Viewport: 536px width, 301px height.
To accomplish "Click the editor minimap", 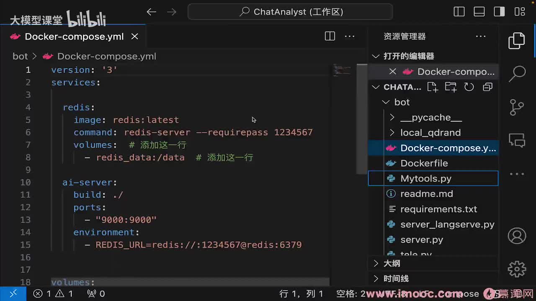I will point(342,71).
